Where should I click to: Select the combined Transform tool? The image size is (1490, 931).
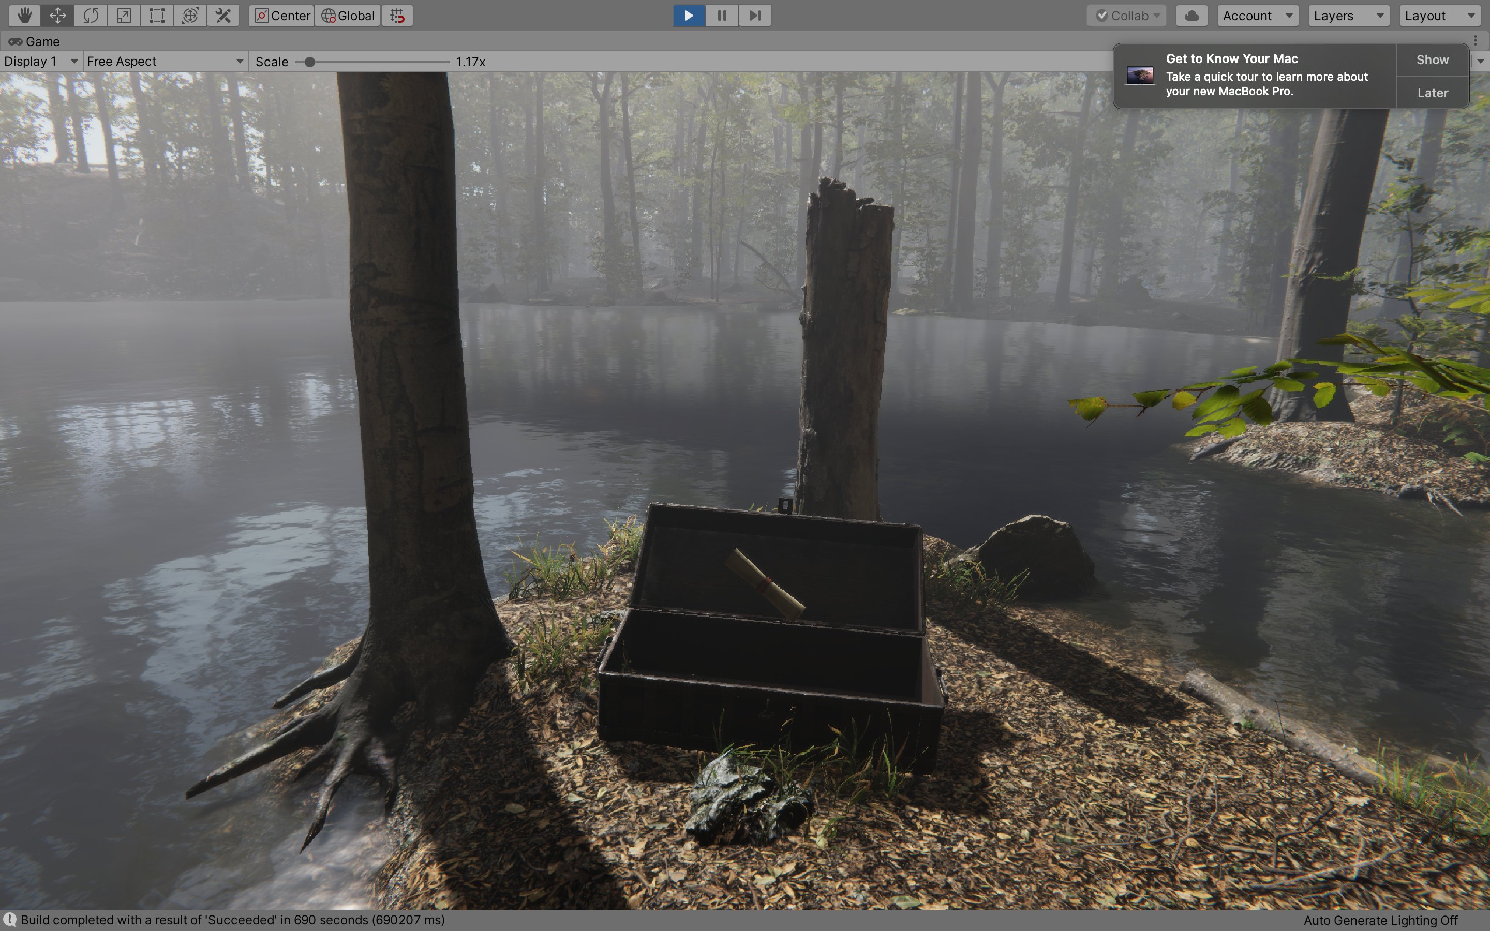click(x=190, y=16)
